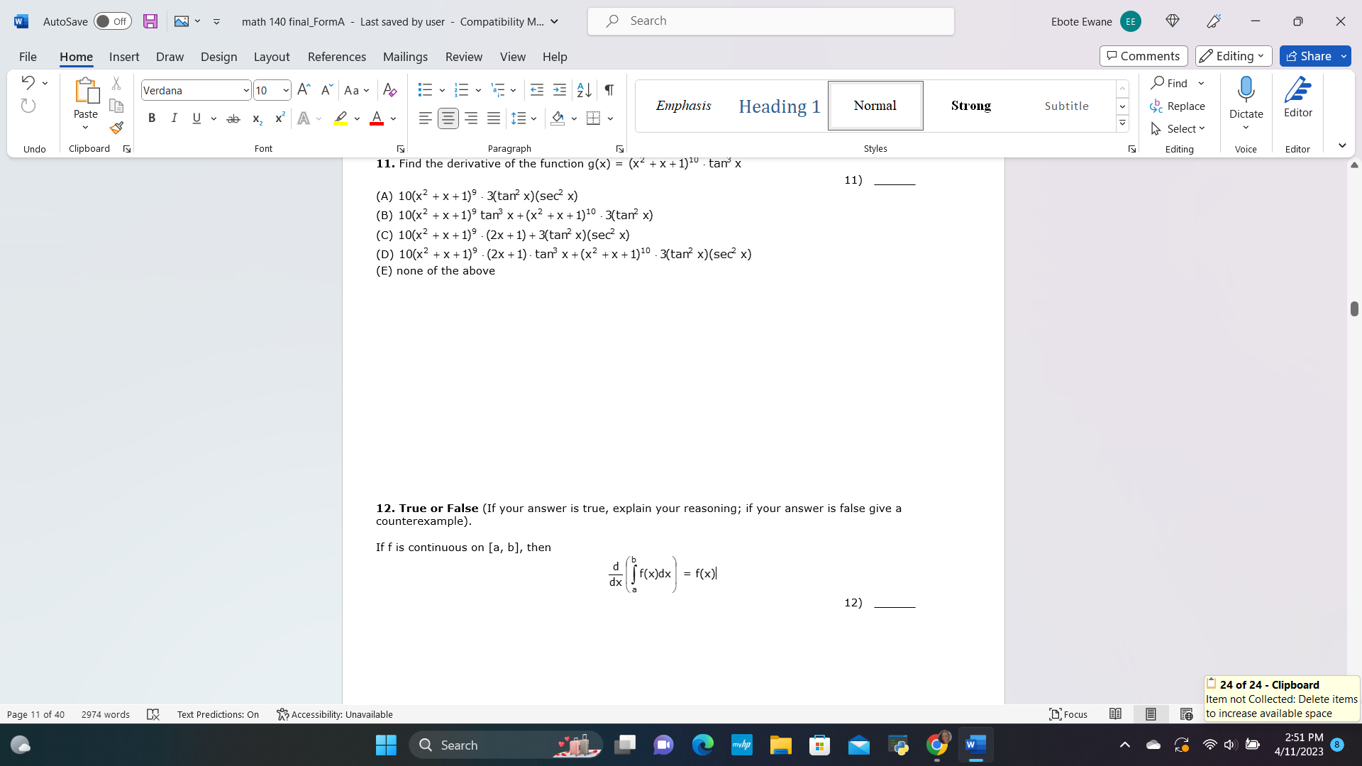1362x766 pixels.
Task: Click the Sort icon in Paragraph group
Action: 584,90
